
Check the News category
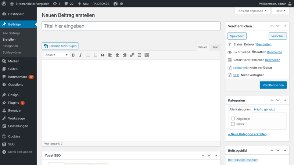pos(233,124)
